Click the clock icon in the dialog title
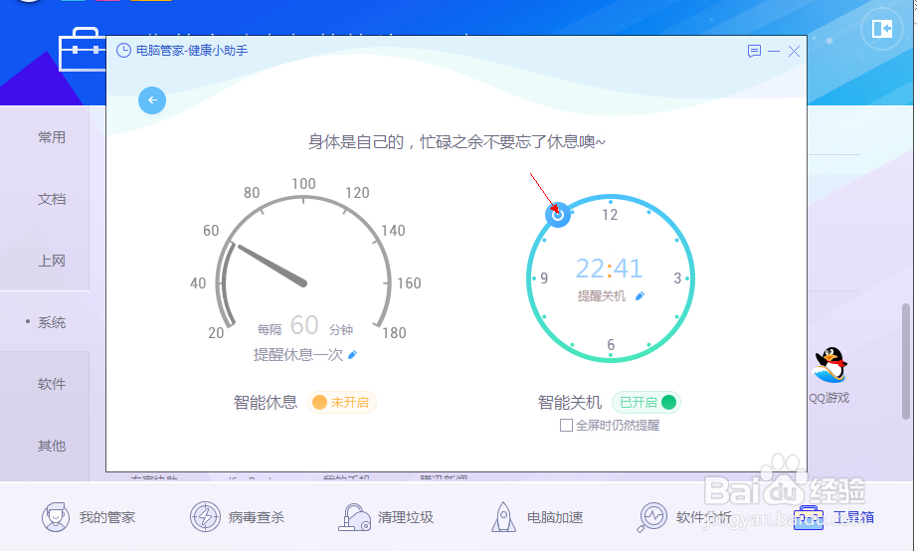Screen dimensions: 917x551 (x=123, y=51)
